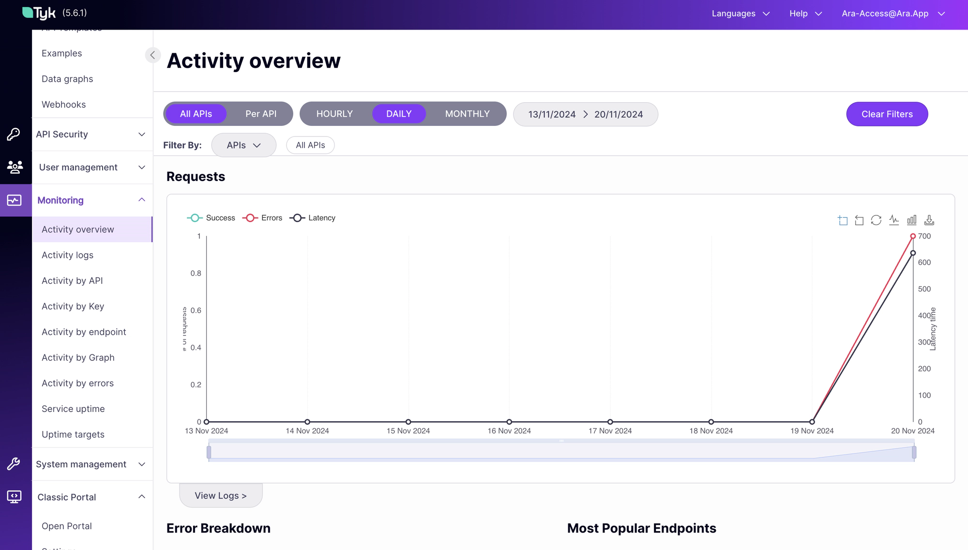Click the bar chart view icon
Viewport: 968px width, 550px height.
click(x=912, y=219)
